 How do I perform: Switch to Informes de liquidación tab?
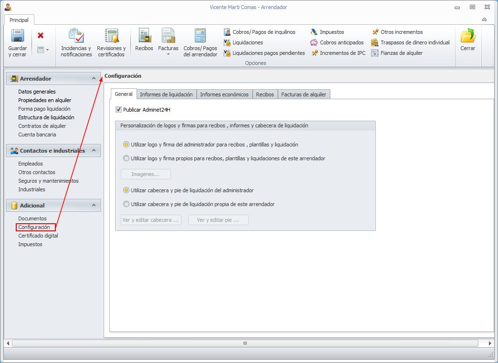tap(167, 94)
